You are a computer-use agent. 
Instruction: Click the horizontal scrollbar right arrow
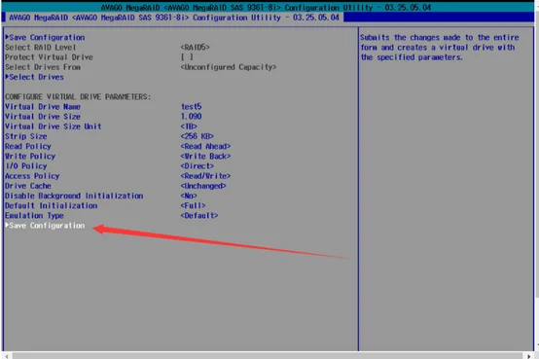coord(529,356)
